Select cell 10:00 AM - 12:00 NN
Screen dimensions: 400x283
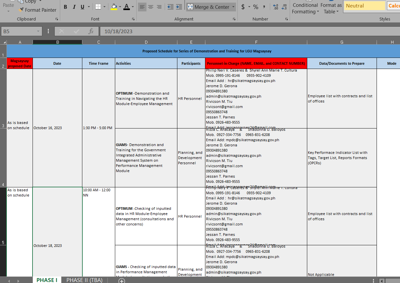click(99, 232)
